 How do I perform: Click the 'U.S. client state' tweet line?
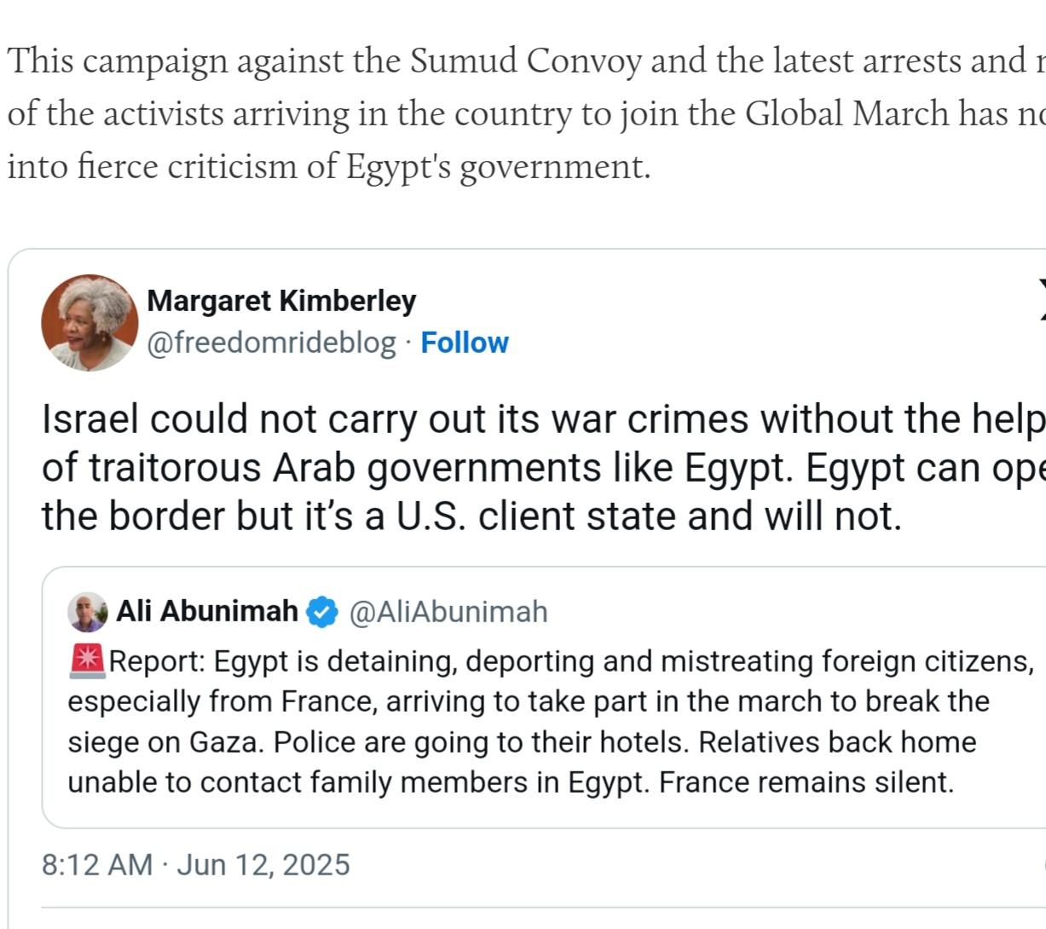(x=471, y=516)
